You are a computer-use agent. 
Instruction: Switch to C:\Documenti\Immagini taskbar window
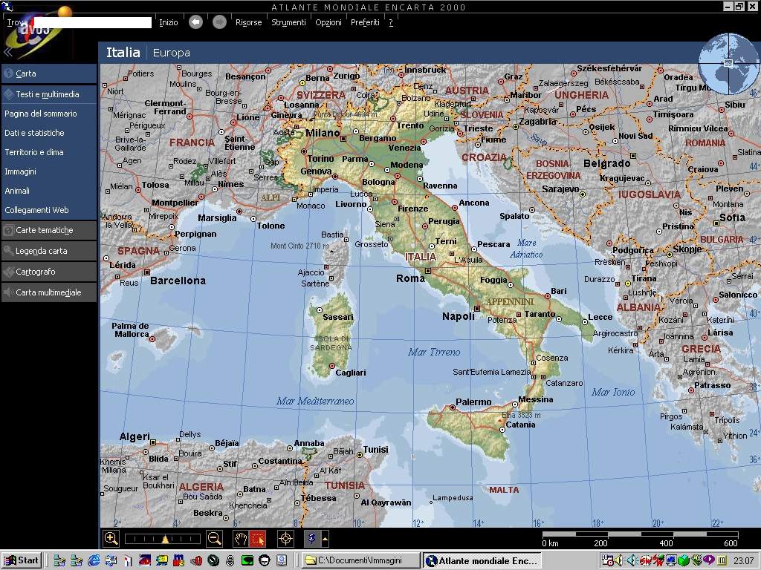360,560
